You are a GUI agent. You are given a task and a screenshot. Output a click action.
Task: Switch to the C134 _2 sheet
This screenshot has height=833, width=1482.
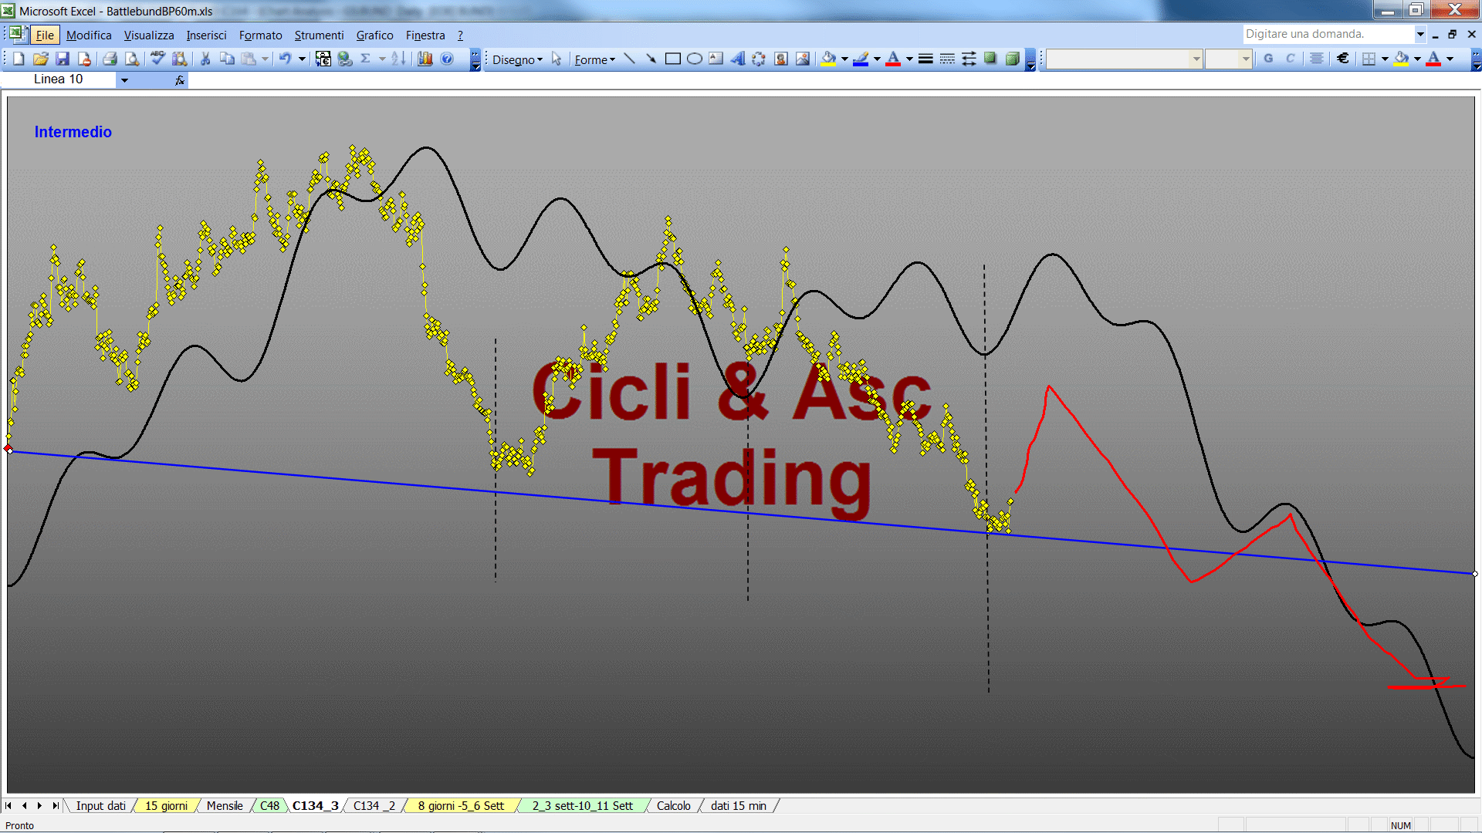[374, 805]
